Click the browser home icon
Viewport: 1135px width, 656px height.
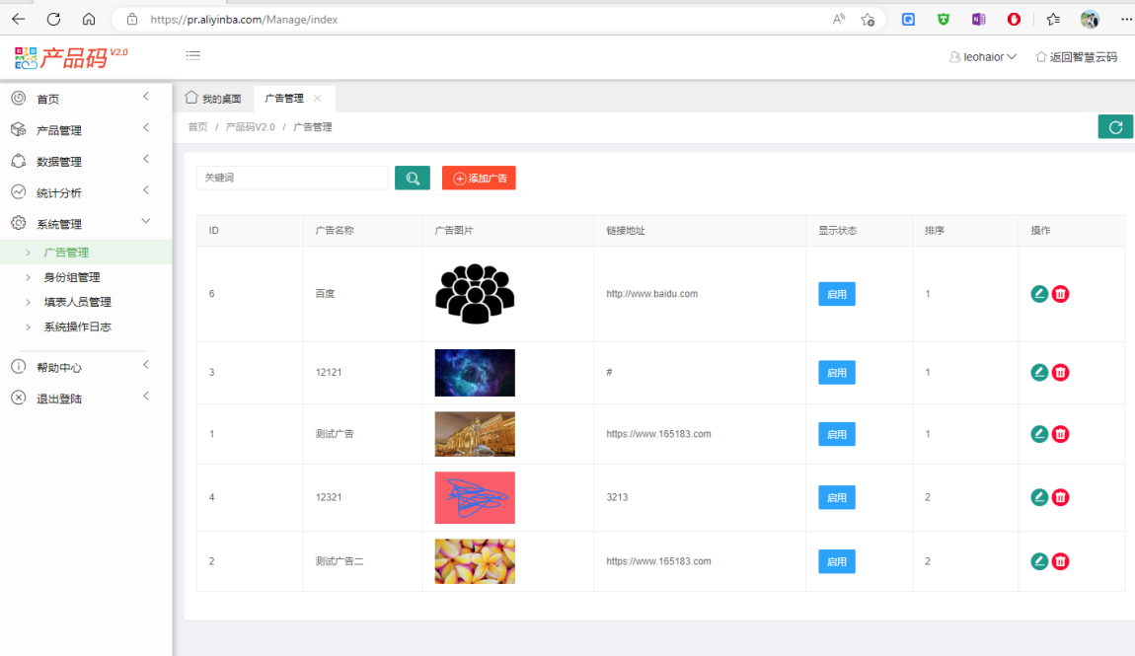point(89,19)
